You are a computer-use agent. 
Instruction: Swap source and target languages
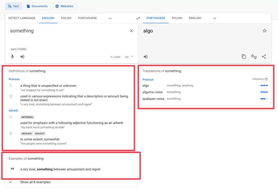click(138, 18)
